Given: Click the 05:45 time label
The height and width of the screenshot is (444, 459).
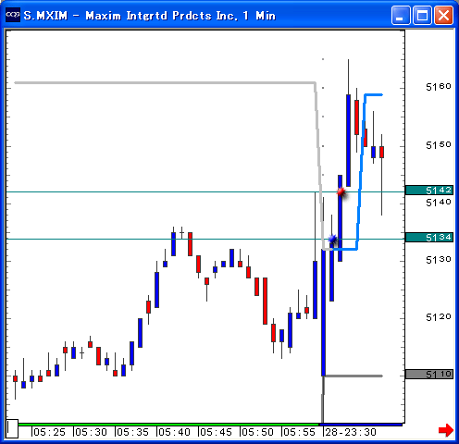Looking at the screenshot, I should [217, 432].
